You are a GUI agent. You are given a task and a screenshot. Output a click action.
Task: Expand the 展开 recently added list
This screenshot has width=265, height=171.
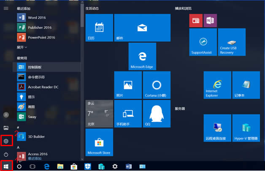coord(22,48)
